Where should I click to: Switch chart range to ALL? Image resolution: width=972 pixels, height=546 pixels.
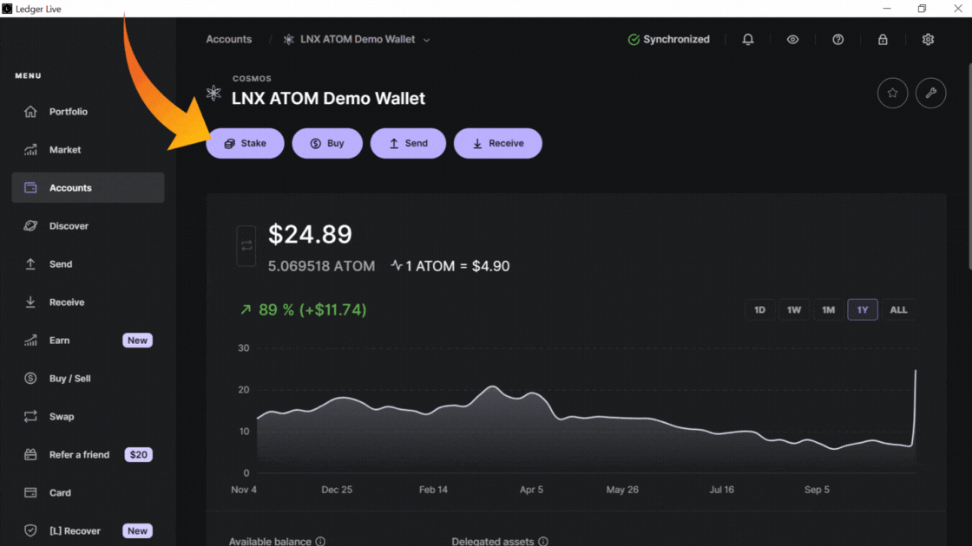click(898, 310)
